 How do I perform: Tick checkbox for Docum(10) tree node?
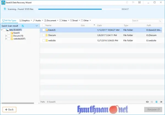click(x=9, y=36)
